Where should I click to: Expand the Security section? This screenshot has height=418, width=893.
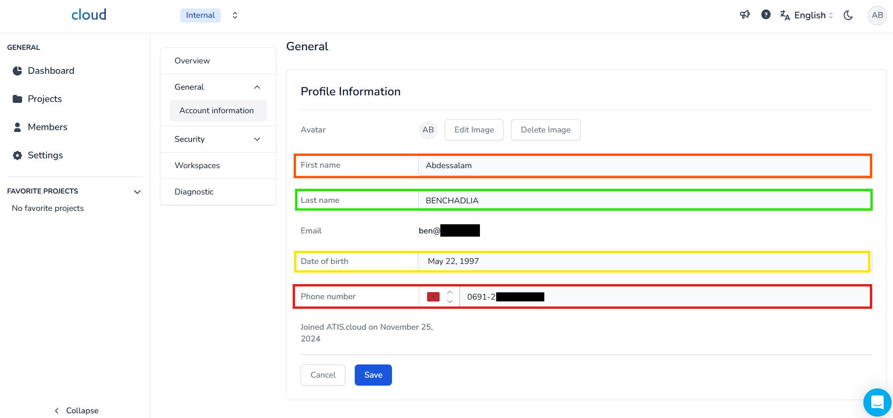[x=257, y=139]
